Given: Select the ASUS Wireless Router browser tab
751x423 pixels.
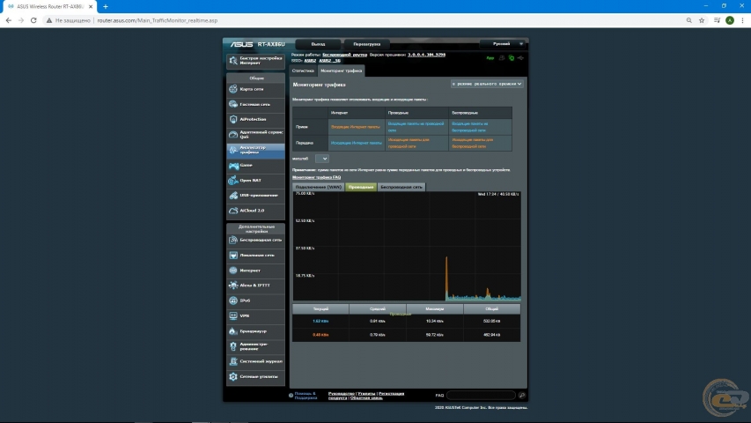Looking at the screenshot, I should coord(49,7).
